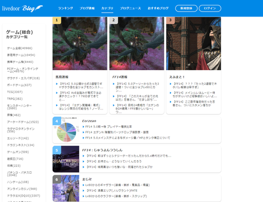Select category モンスターハンター
This screenshot has height=202, width=263.
point(19,107)
